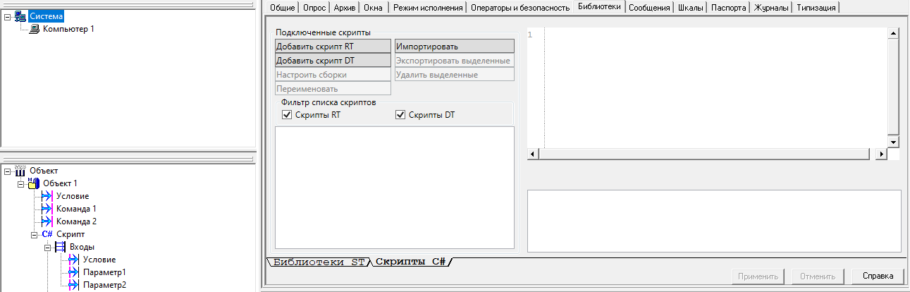The height and width of the screenshot is (292, 910).
Task: Switch to the Типизация tab
Action: 816,8
